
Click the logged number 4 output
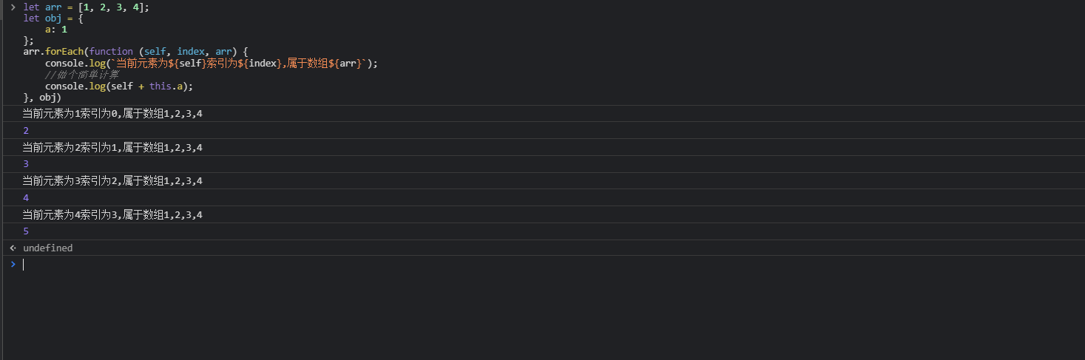pos(26,198)
